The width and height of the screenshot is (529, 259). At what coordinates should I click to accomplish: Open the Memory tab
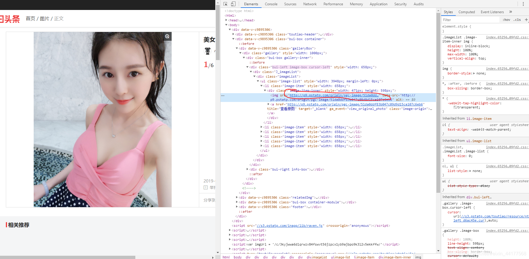click(x=356, y=4)
